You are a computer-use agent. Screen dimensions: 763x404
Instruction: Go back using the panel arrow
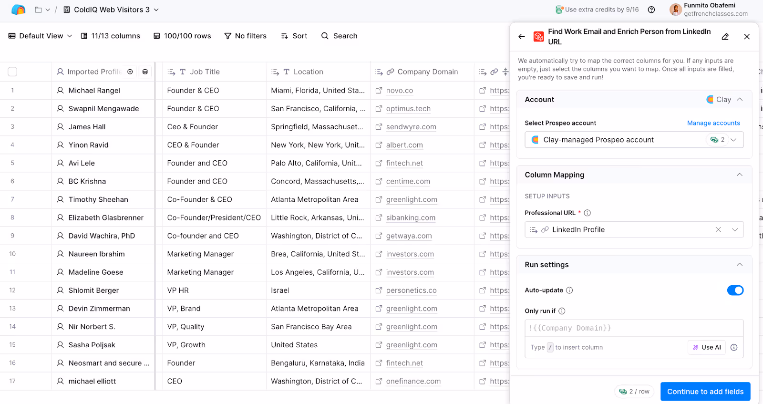(522, 36)
